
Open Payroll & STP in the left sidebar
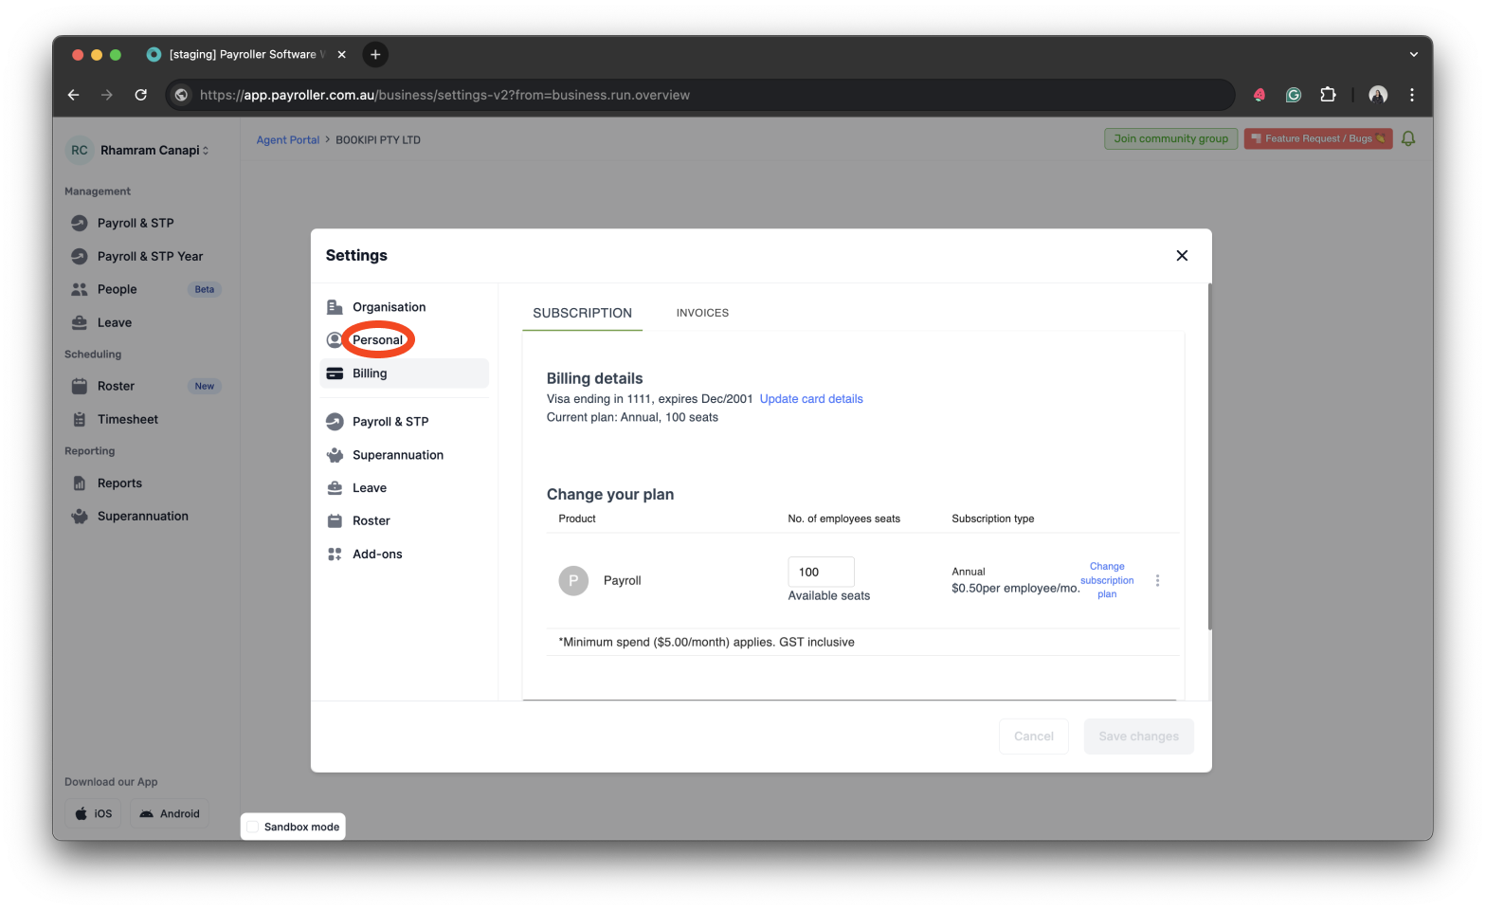(136, 223)
